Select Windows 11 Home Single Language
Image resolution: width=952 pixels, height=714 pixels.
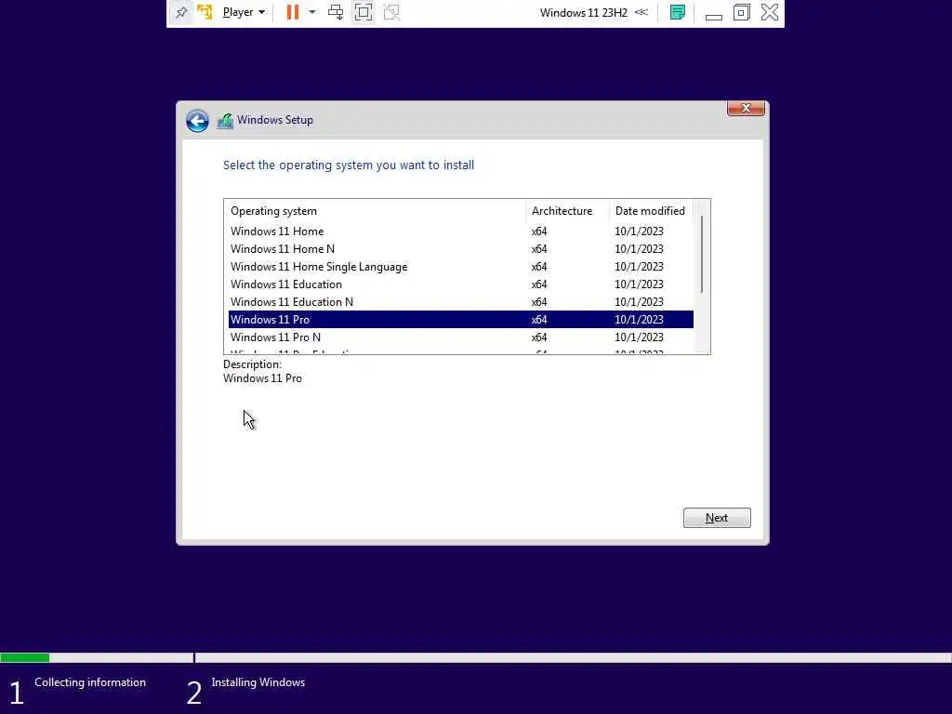[x=461, y=267]
